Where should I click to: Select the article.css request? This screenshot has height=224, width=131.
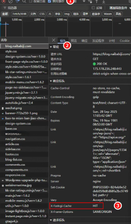tap(24, 144)
